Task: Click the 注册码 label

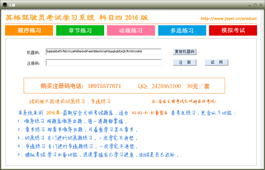Action: (x=33, y=63)
